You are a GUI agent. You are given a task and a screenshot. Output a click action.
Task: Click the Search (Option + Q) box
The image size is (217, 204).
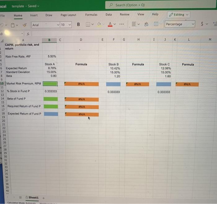pyautogui.click(x=161, y=5)
